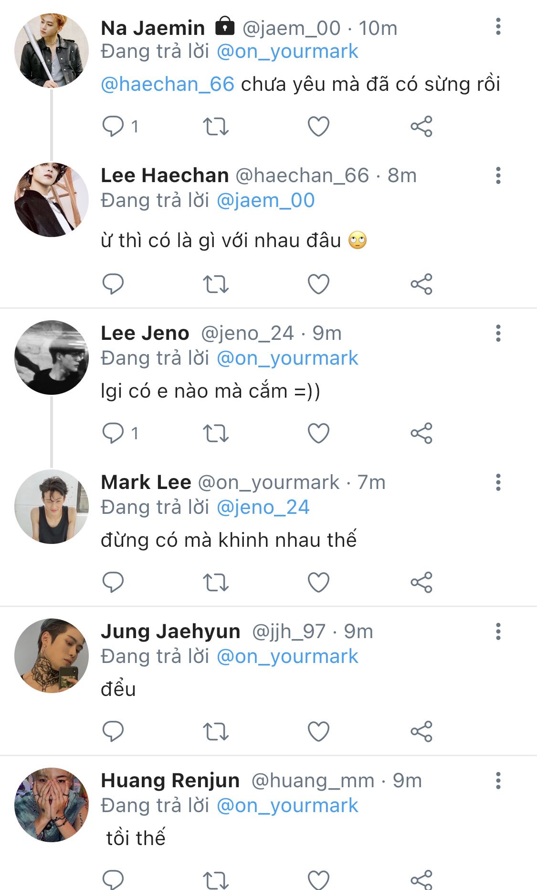Image resolution: width=537 pixels, height=890 pixels.
Task: Share Mark Lee's tweet
Action: point(421,583)
